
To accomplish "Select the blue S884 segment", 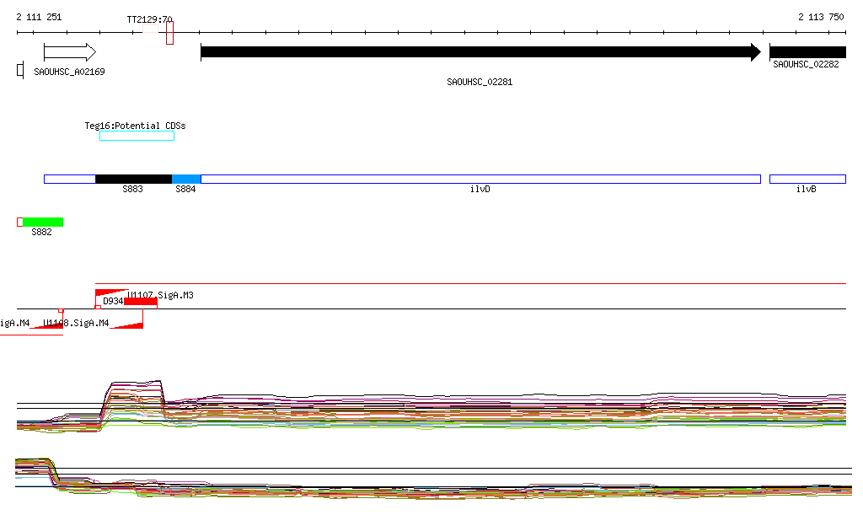I will (186, 179).
